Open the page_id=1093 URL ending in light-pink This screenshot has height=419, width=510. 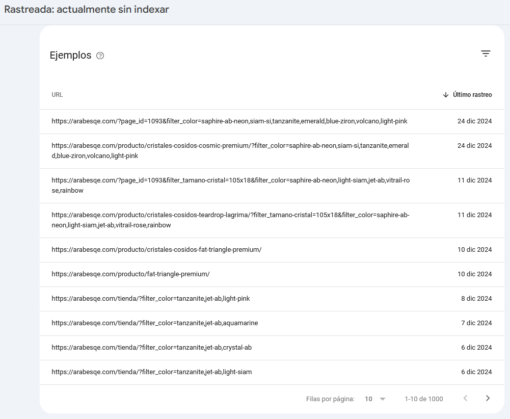click(x=229, y=121)
